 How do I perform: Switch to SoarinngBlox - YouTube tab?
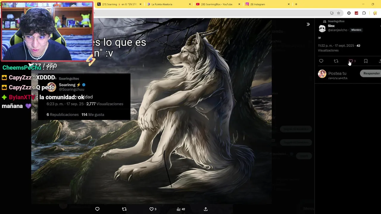pyautogui.click(x=217, y=4)
